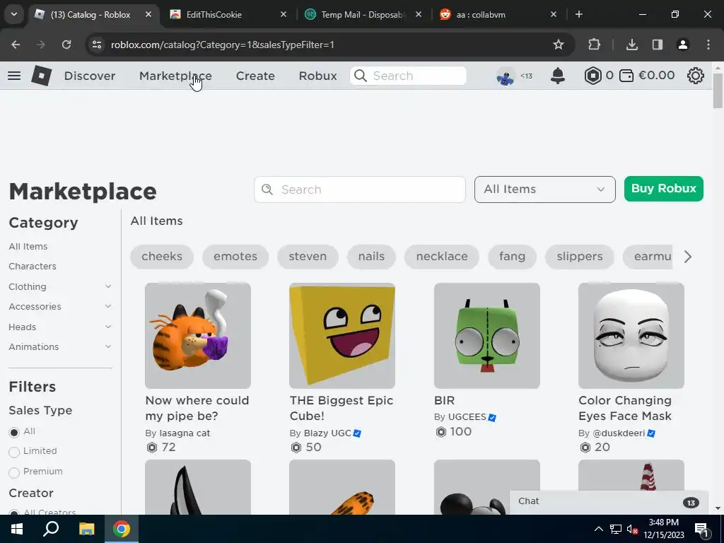Image resolution: width=724 pixels, height=543 pixels.
Task: Open the credit balance wallet icon
Action: tap(626, 76)
